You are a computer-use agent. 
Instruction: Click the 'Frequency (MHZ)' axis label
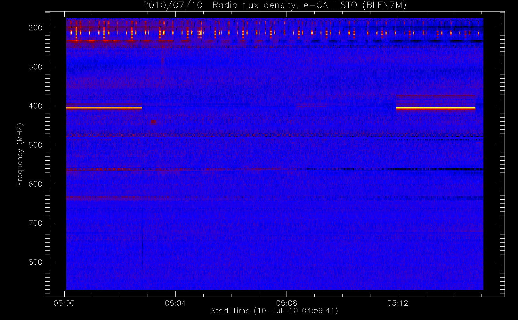[x=20, y=154]
